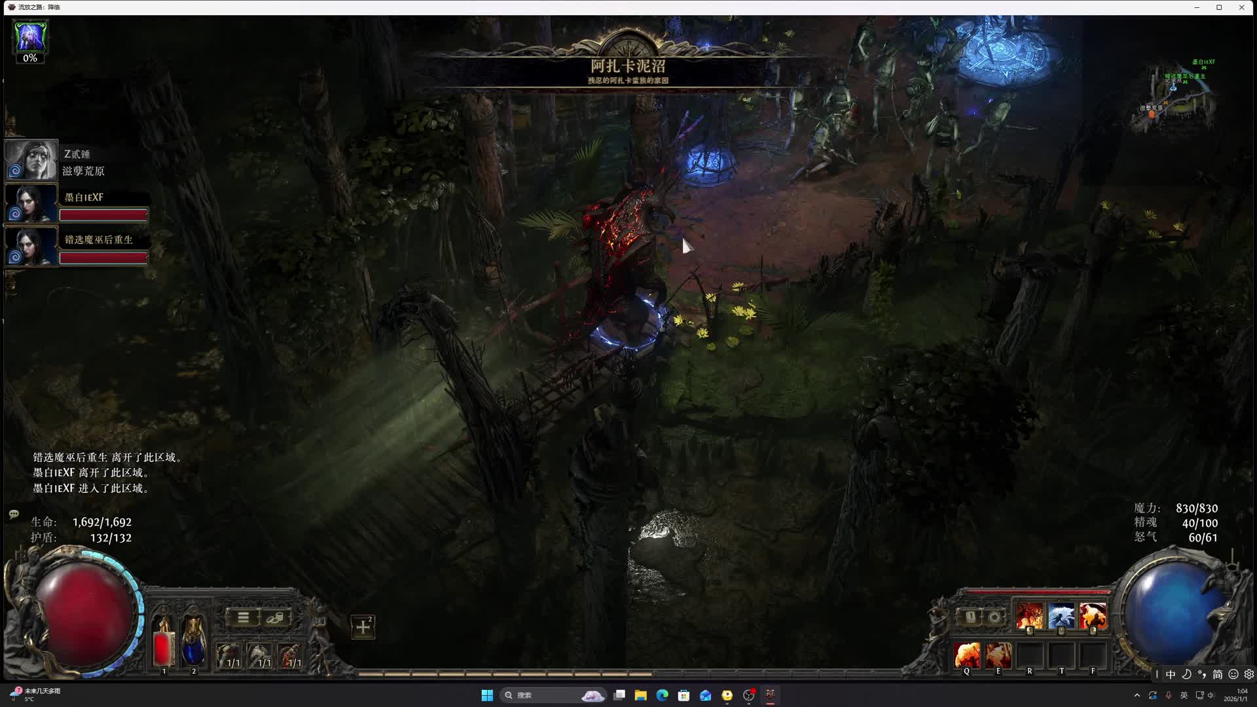Toggle simplified Chinese (简) mode in IME

pyautogui.click(x=1217, y=674)
